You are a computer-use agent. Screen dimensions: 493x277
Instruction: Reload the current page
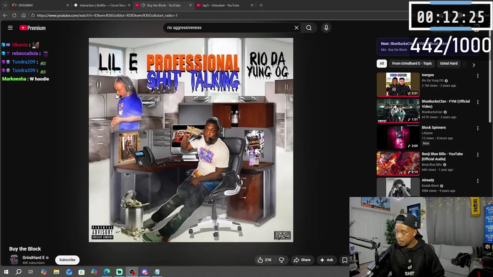tap(14, 15)
